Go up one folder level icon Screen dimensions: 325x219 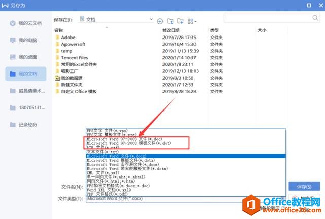(x=171, y=21)
